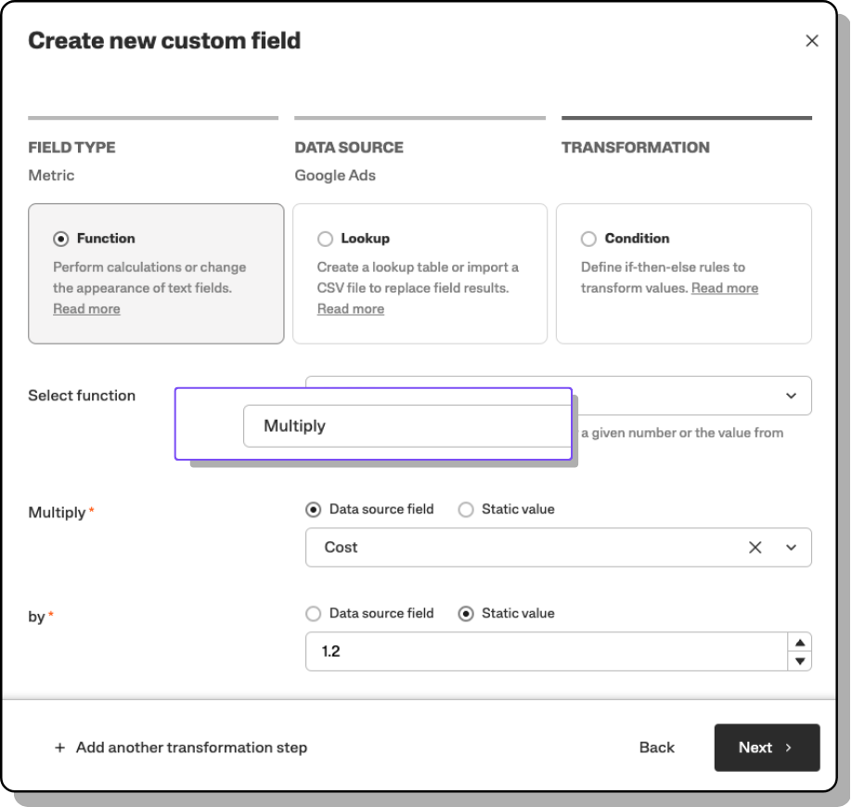Select the Condition transformation option
Viewport: 852px width, 807px height.
tap(588, 239)
